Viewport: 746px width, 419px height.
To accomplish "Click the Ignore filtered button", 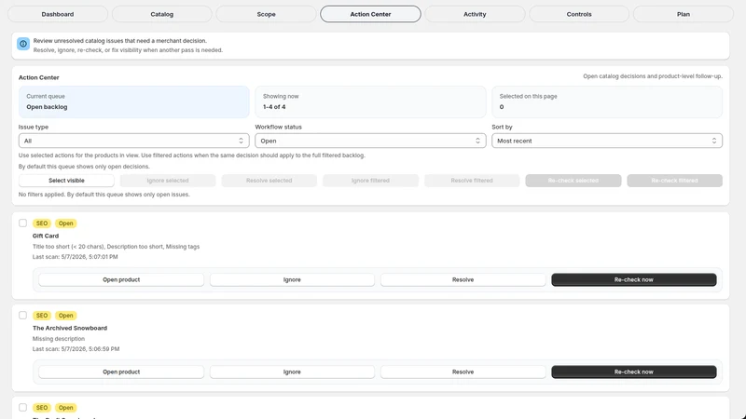I will 370,181.
